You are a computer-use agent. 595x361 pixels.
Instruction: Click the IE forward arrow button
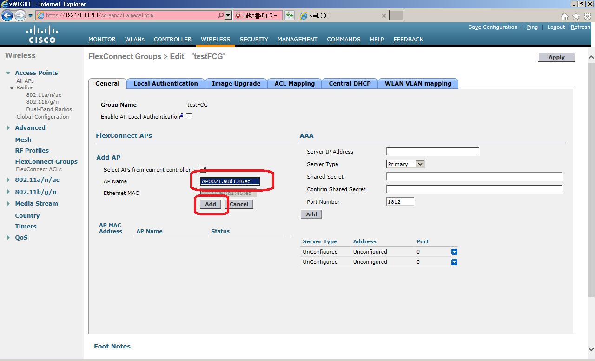[x=20, y=16]
